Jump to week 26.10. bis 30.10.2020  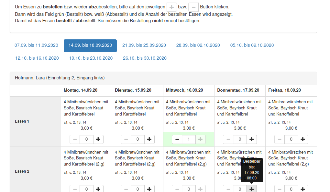point(145,58)
